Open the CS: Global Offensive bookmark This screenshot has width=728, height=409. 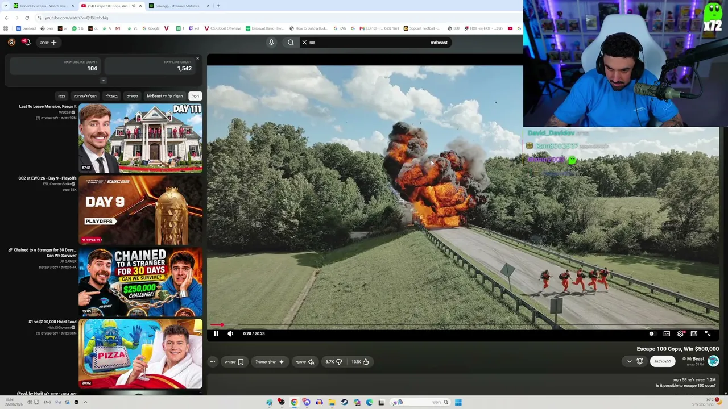click(x=222, y=28)
